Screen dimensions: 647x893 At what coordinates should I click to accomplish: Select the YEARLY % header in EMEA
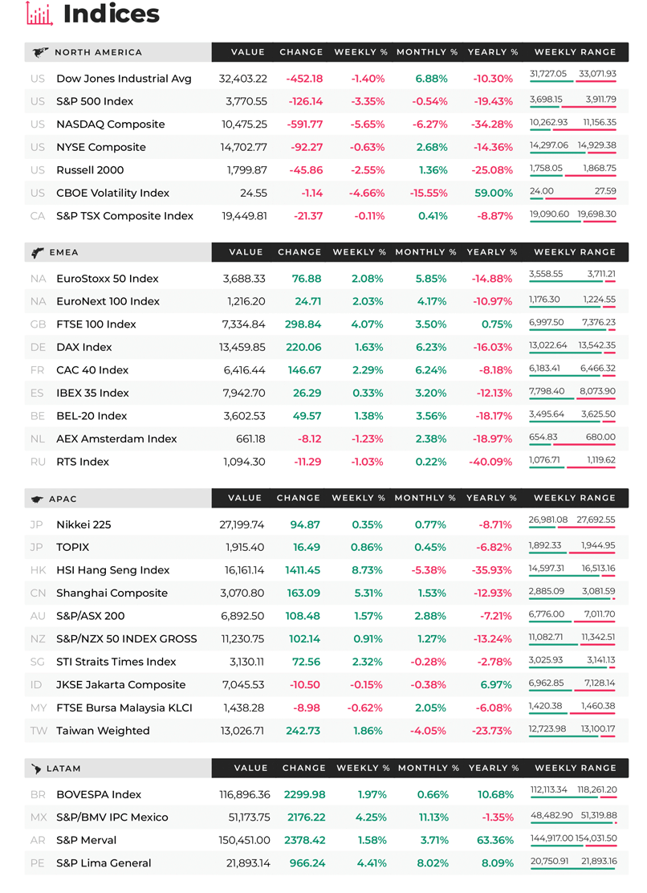pyautogui.click(x=491, y=251)
